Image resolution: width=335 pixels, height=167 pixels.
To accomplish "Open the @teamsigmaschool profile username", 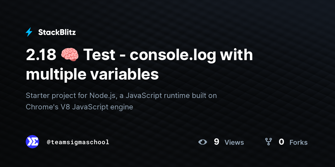I will point(78,142).
